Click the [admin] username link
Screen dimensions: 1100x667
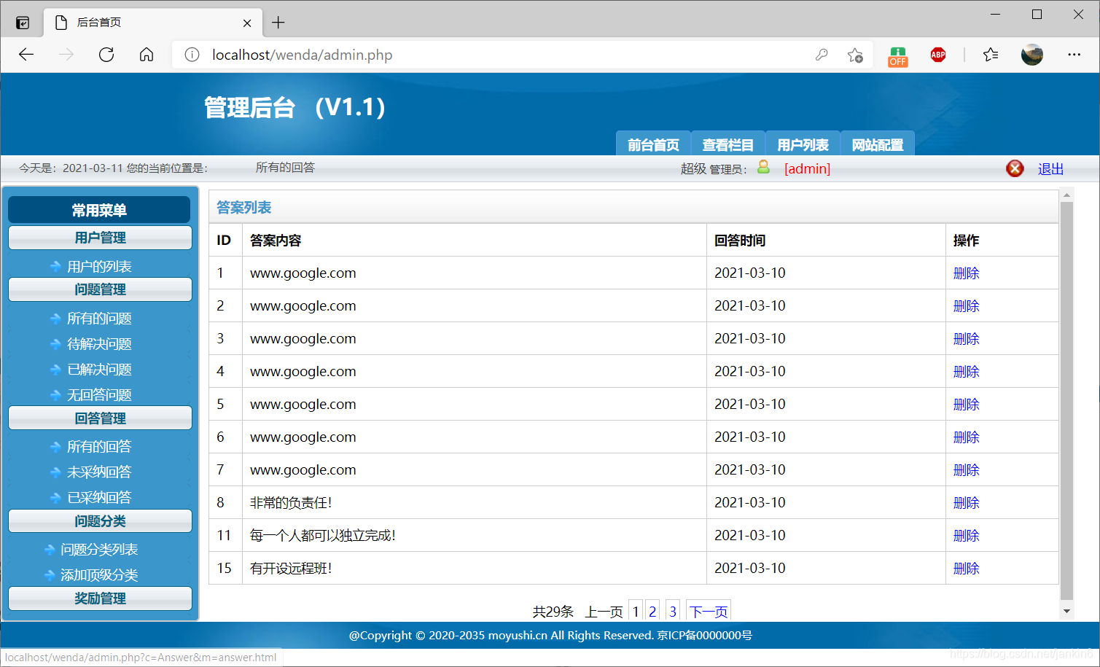click(x=807, y=169)
